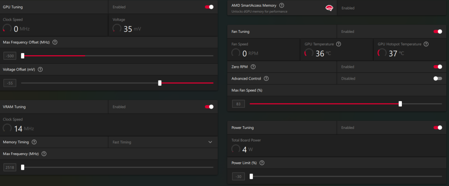Click help icon next to Max Frequency Offset
449x186 pixels.
click(55, 42)
